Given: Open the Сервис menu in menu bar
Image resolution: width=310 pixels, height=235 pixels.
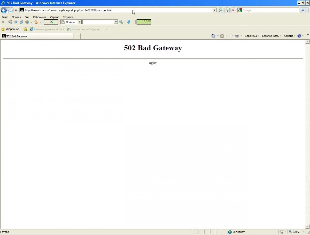Looking at the screenshot, I should coord(55,17).
